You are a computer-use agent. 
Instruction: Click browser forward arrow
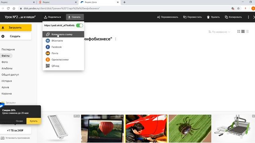[x=3, y=8]
